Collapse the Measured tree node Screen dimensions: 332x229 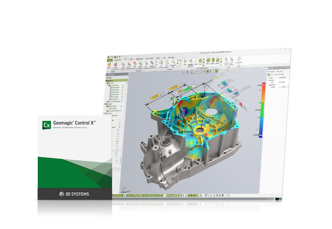105,104
